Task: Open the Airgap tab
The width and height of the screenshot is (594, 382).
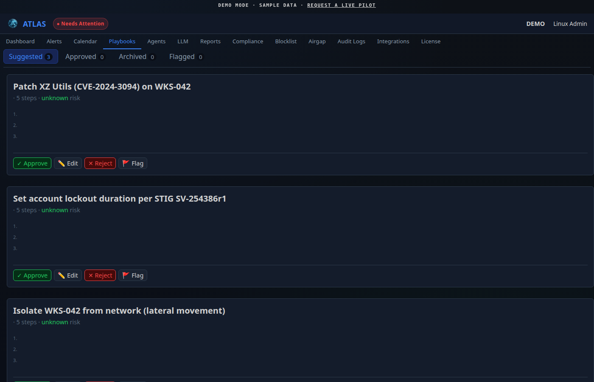Action: coord(317,41)
